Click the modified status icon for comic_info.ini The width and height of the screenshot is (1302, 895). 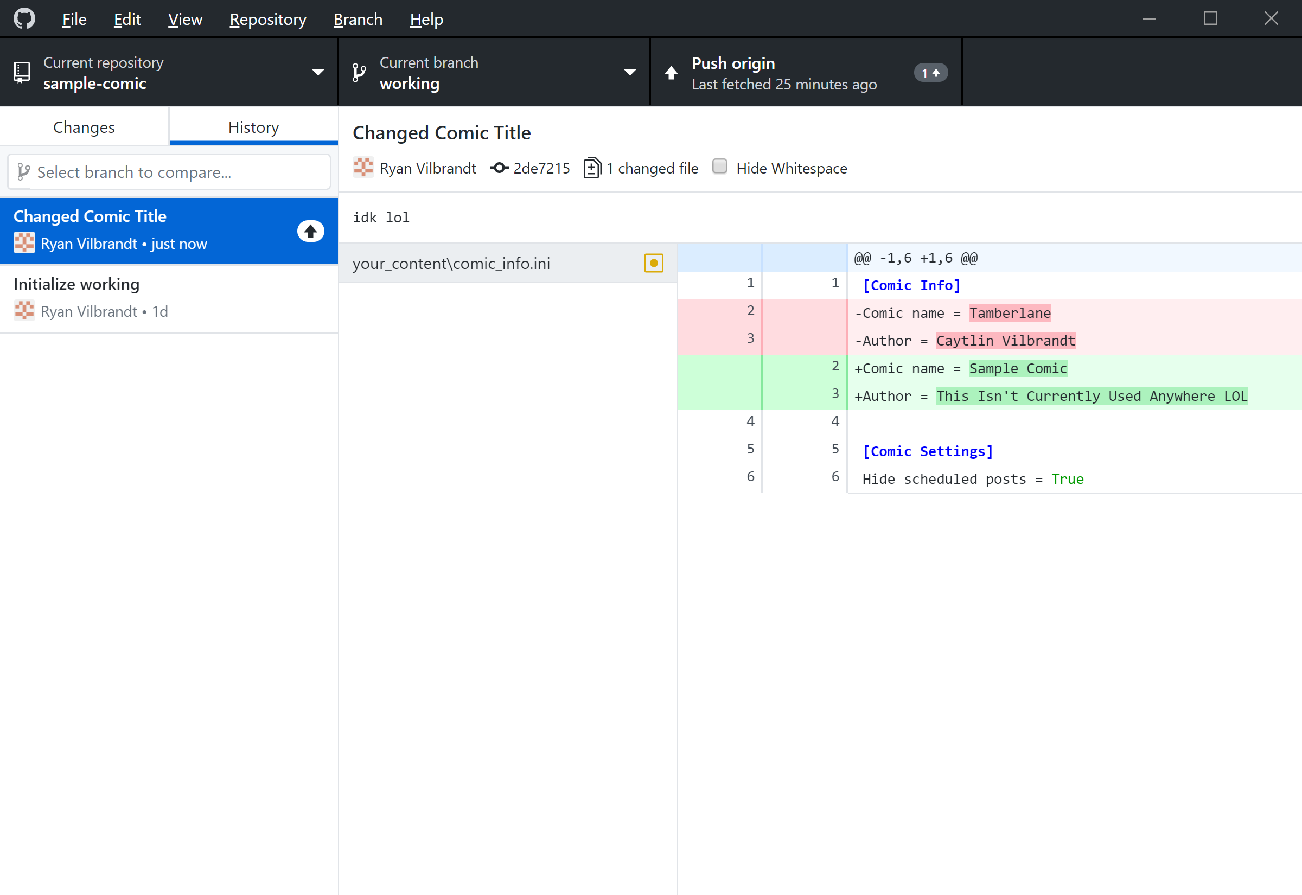tap(653, 263)
